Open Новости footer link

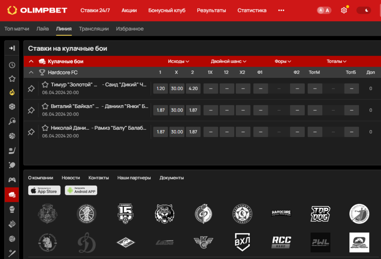[71, 178]
